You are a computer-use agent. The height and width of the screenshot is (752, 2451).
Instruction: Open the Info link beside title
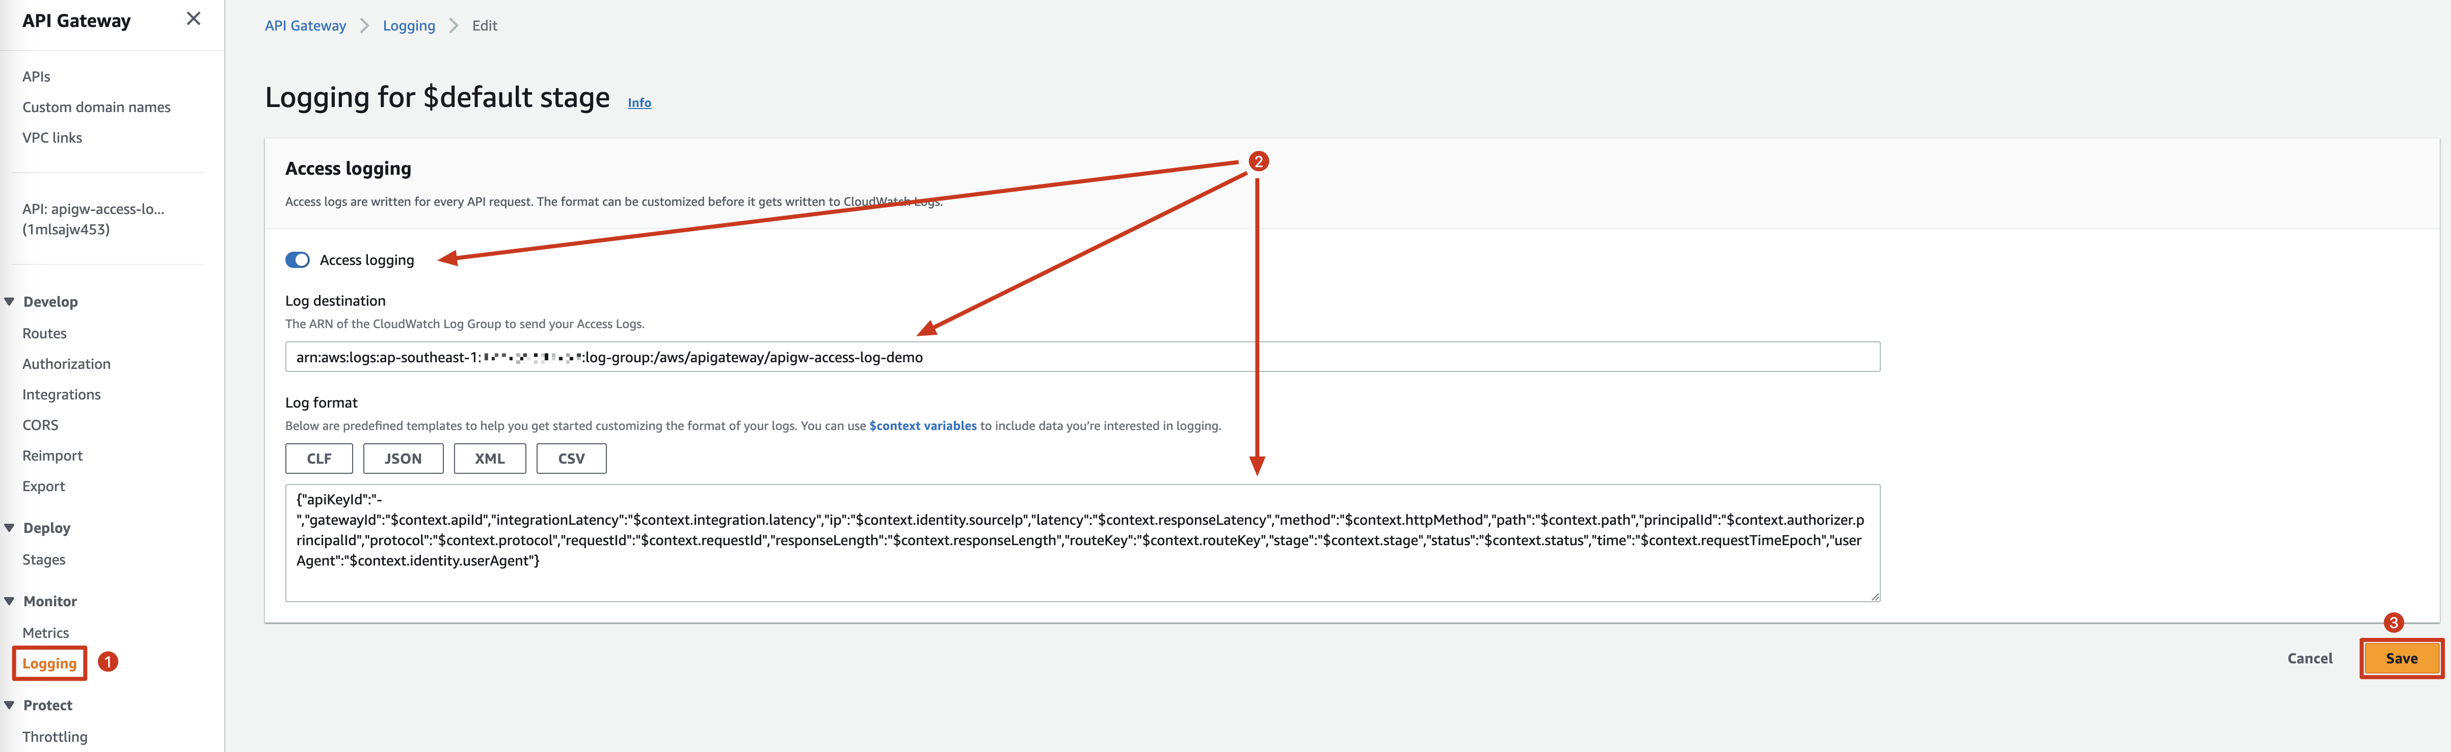(x=640, y=103)
